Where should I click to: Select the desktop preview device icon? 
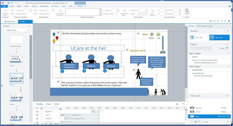coord(211,21)
